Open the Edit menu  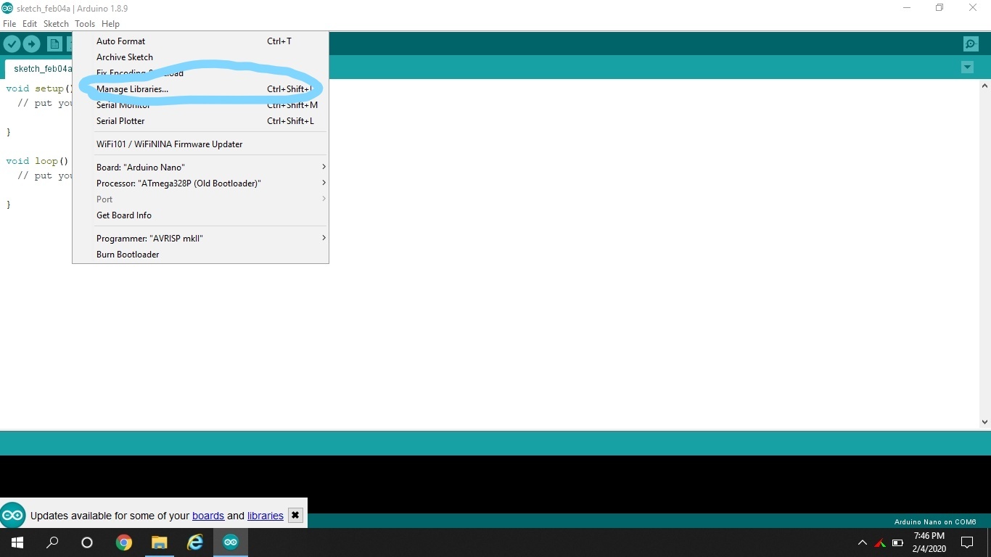tap(30, 24)
